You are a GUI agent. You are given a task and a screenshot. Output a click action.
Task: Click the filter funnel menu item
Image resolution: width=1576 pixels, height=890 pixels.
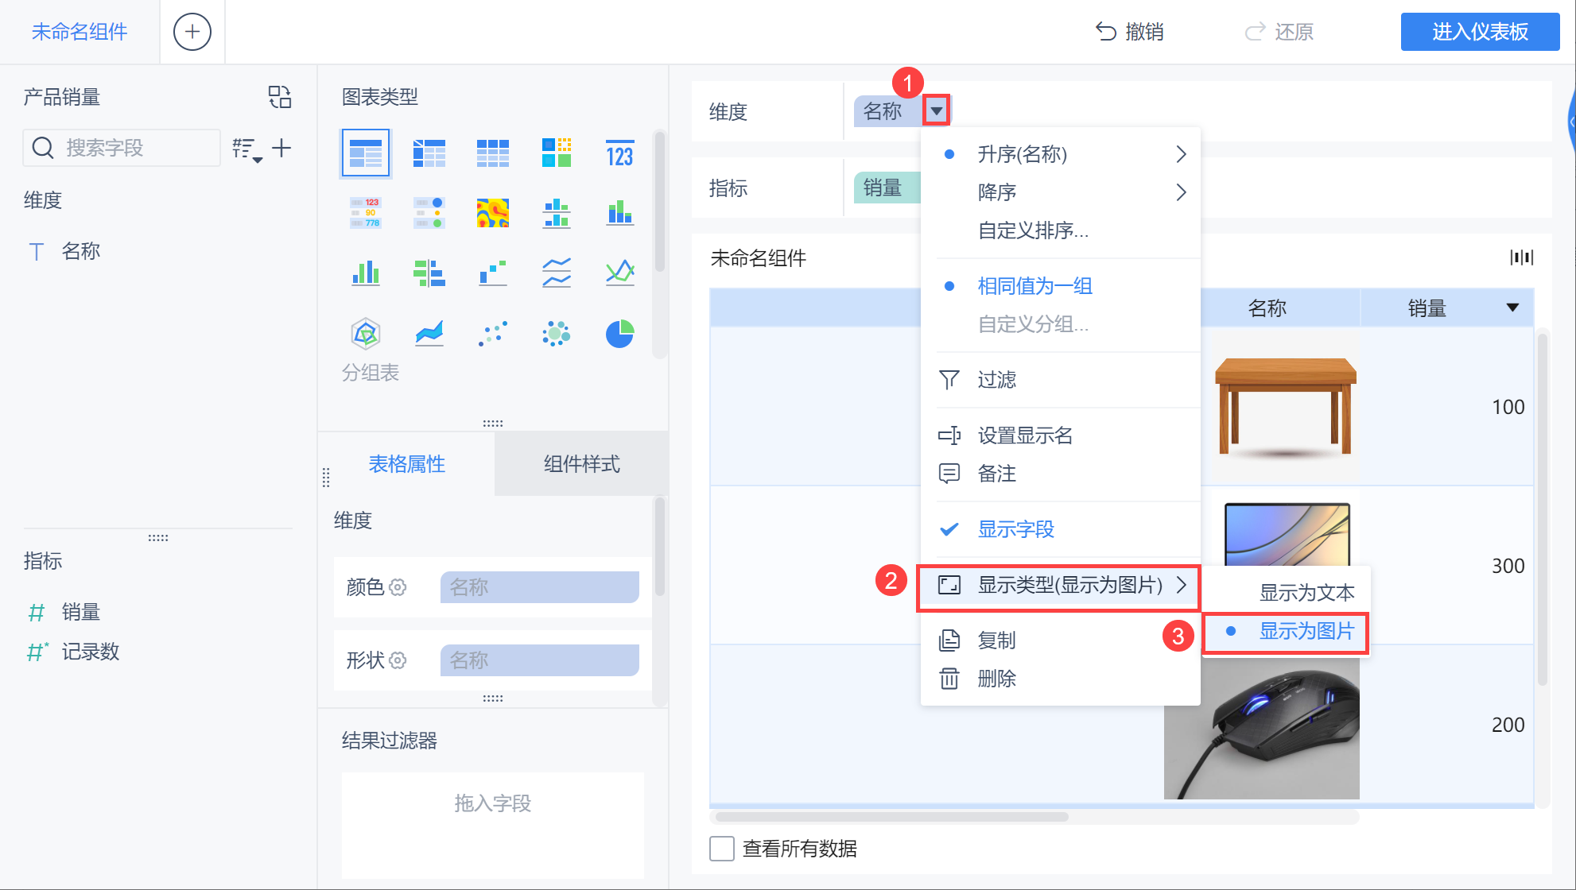coord(996,380)
